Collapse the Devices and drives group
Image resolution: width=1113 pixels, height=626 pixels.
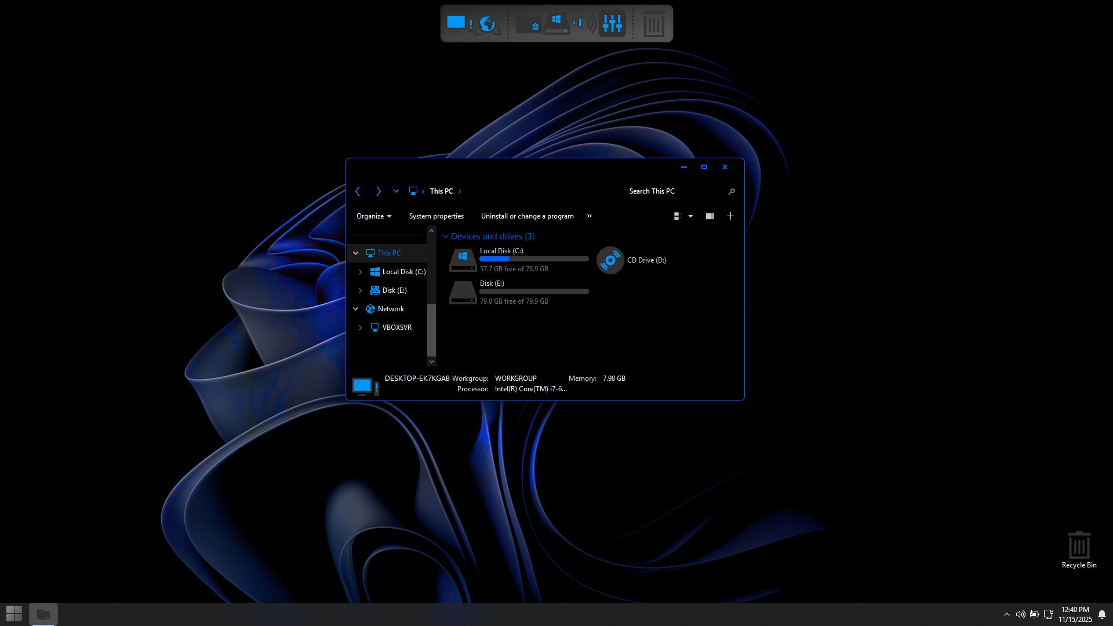(445, 236)
